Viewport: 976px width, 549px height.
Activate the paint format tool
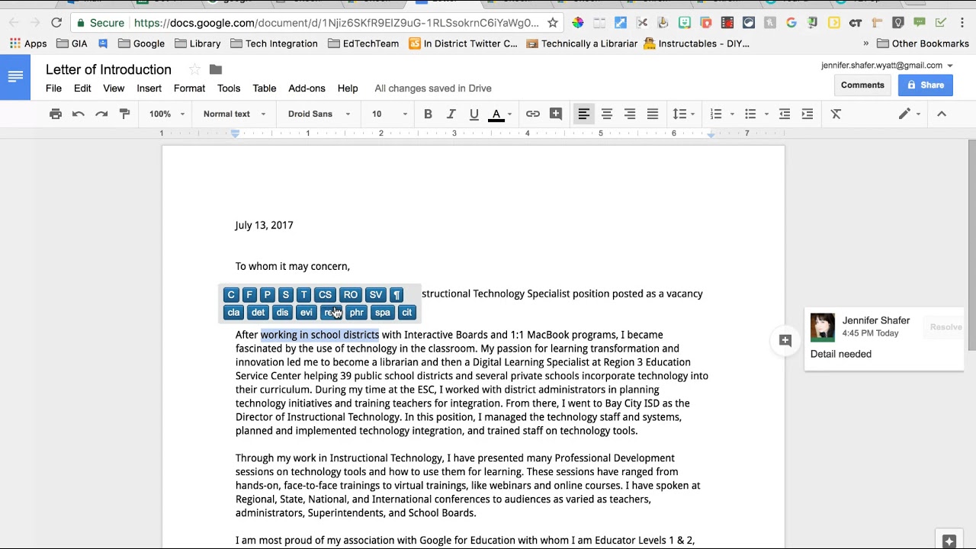[124, 114]
